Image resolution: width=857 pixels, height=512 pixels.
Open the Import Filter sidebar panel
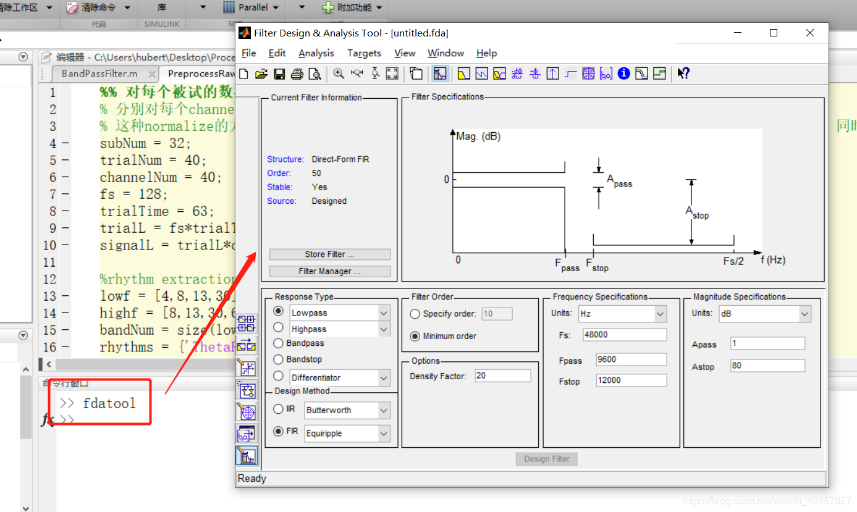246,434
